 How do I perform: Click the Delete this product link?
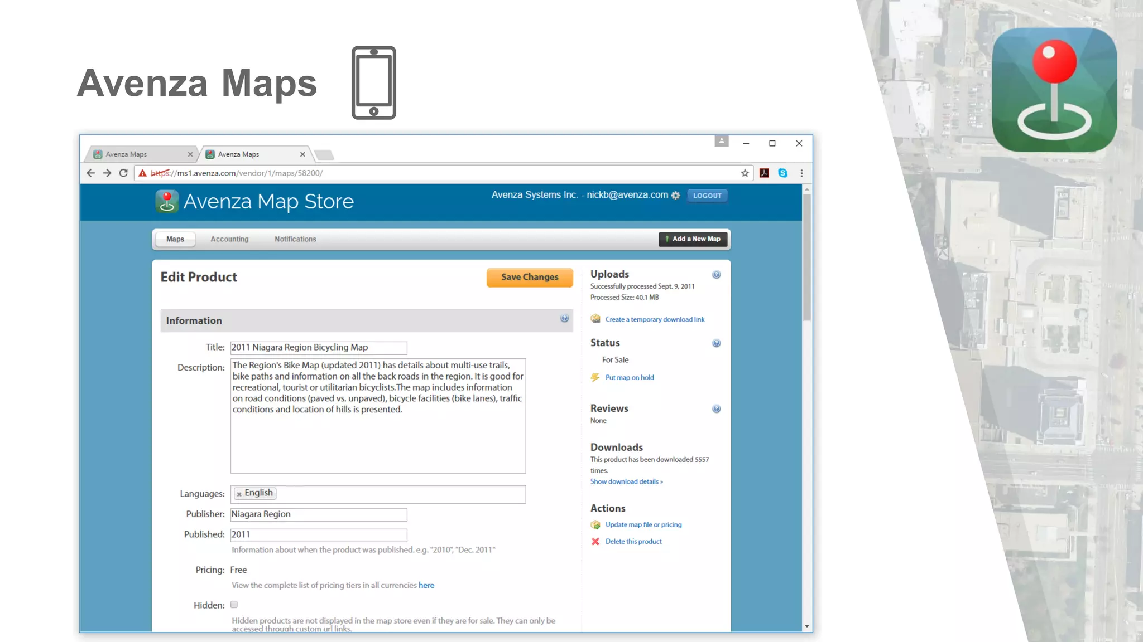point(633,542)
